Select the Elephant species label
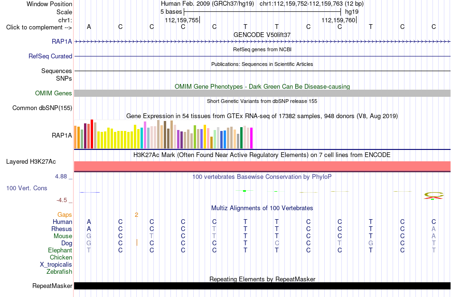451x297 pixels. [x=60, y=250]
